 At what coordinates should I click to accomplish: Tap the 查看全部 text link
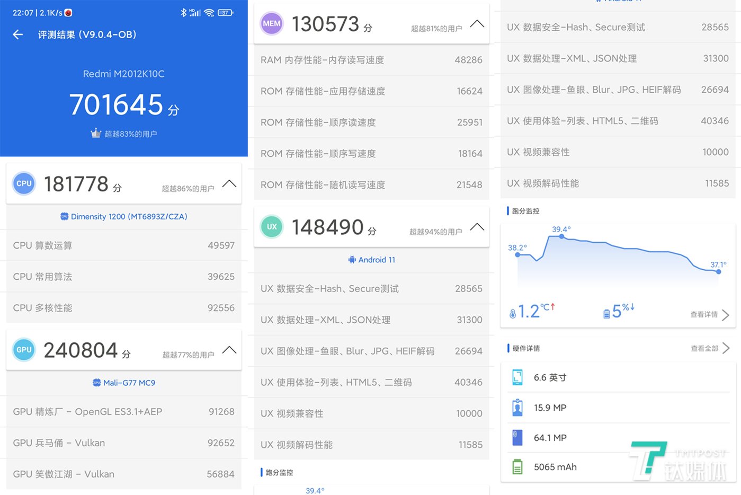704,348
